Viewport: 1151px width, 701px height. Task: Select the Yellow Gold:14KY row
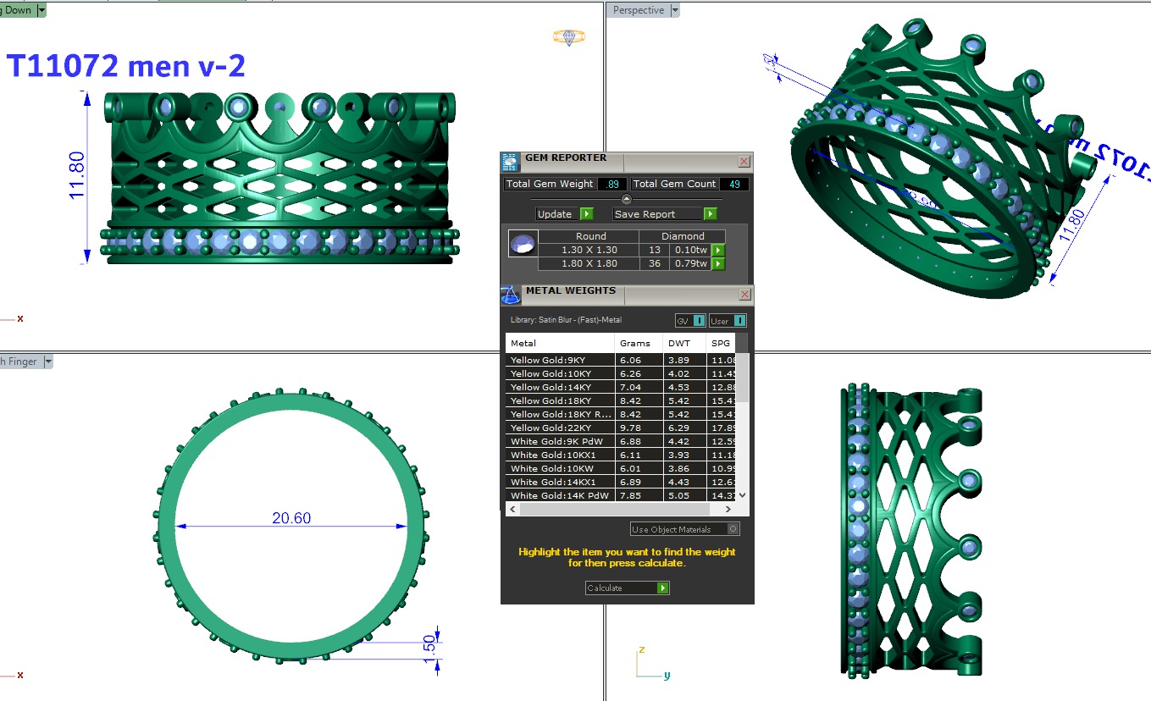pos(559,387)
